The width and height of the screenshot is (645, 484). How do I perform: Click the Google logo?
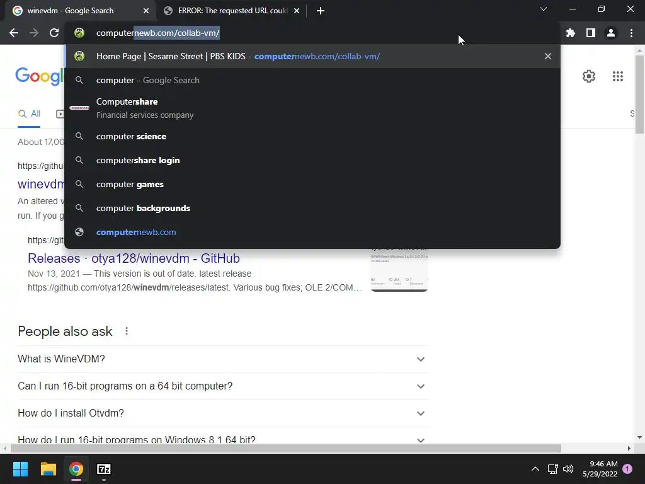[x=40, y=76]
